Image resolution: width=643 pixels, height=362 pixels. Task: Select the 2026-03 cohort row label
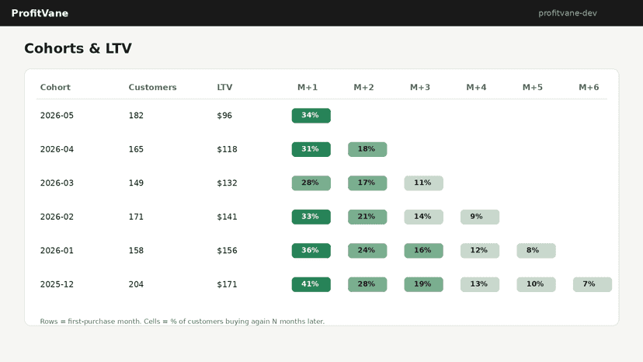pos(57,183)
